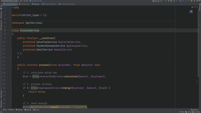Viewport: 201px width, 113px height.
Task: Close the HomeController.php editor tab
Action: (57, 4)
